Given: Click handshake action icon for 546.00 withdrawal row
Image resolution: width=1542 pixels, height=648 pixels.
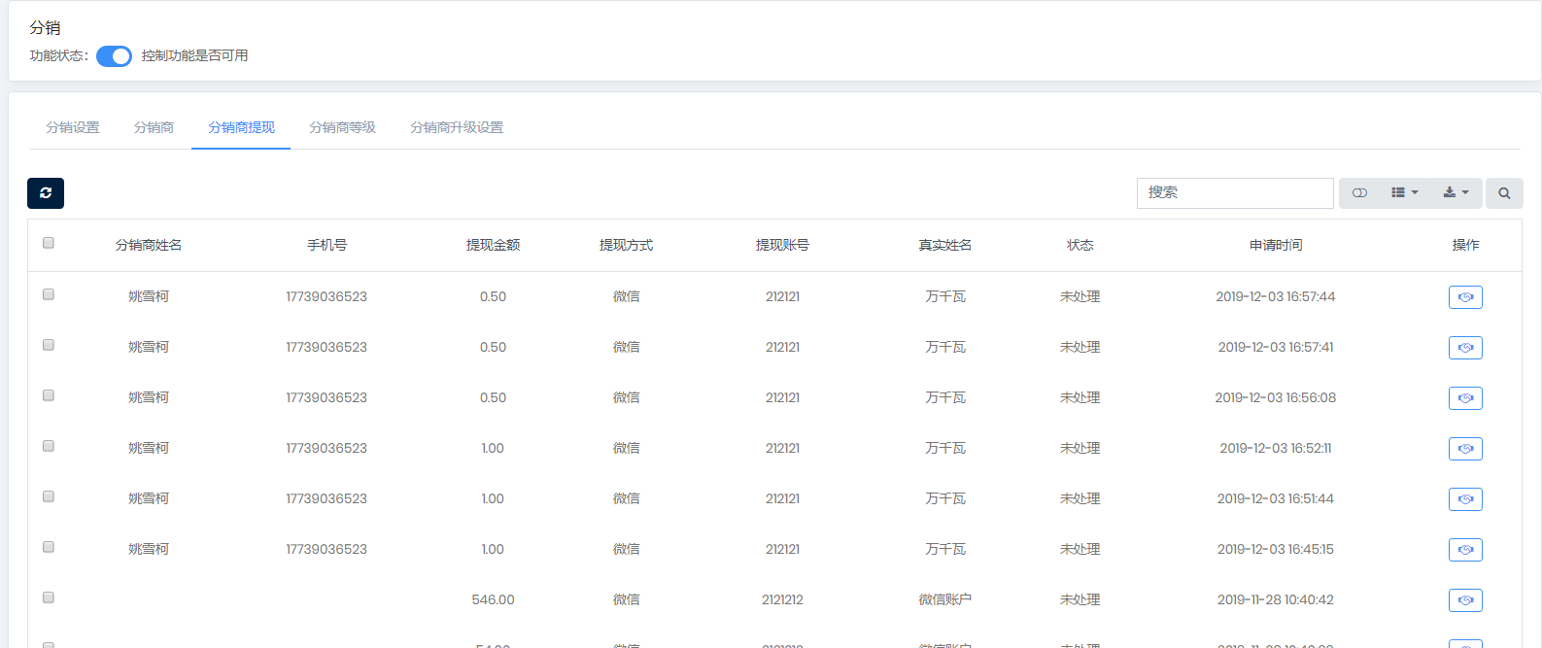Looking at the screenshot, I should [x=1464, y=600].
